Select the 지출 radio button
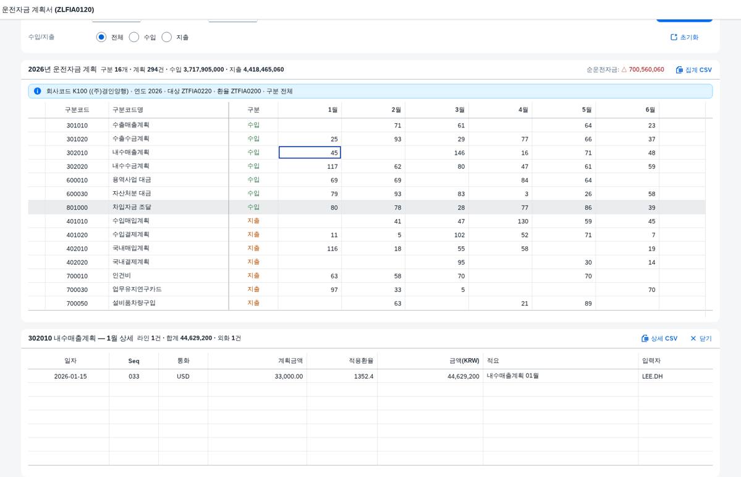741x477 pixels. click(167, 37)
